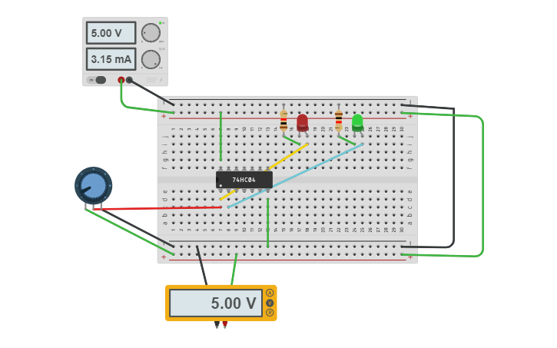
Task: Turn the power supply current limit knob
Action: (151, 59)
